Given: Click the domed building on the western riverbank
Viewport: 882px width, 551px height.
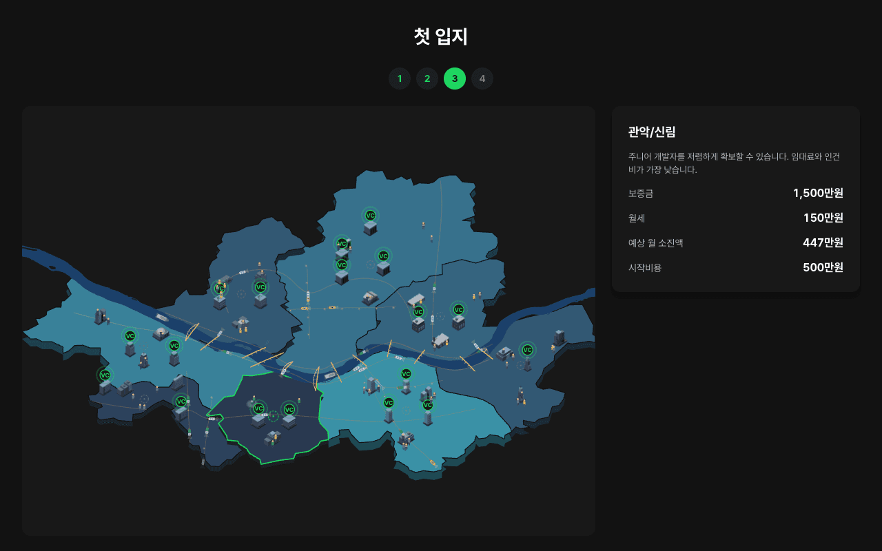Looking at the screenshot, I should pos(161,333).
